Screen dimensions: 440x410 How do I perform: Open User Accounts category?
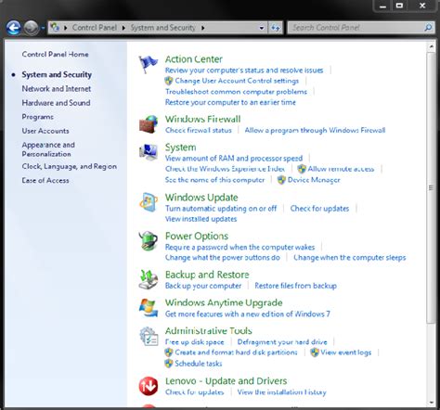[x=45, y=131]
